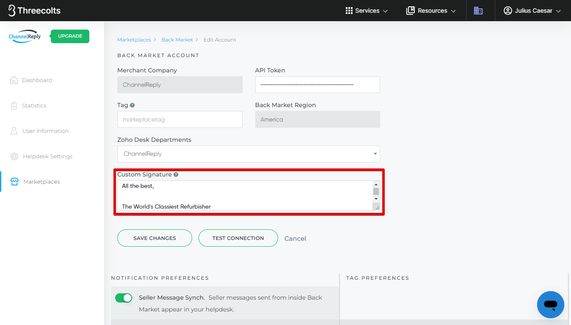571x325 pixels.
Task: Open Statistics in the sidebar
Action: [x=34, y=105]
